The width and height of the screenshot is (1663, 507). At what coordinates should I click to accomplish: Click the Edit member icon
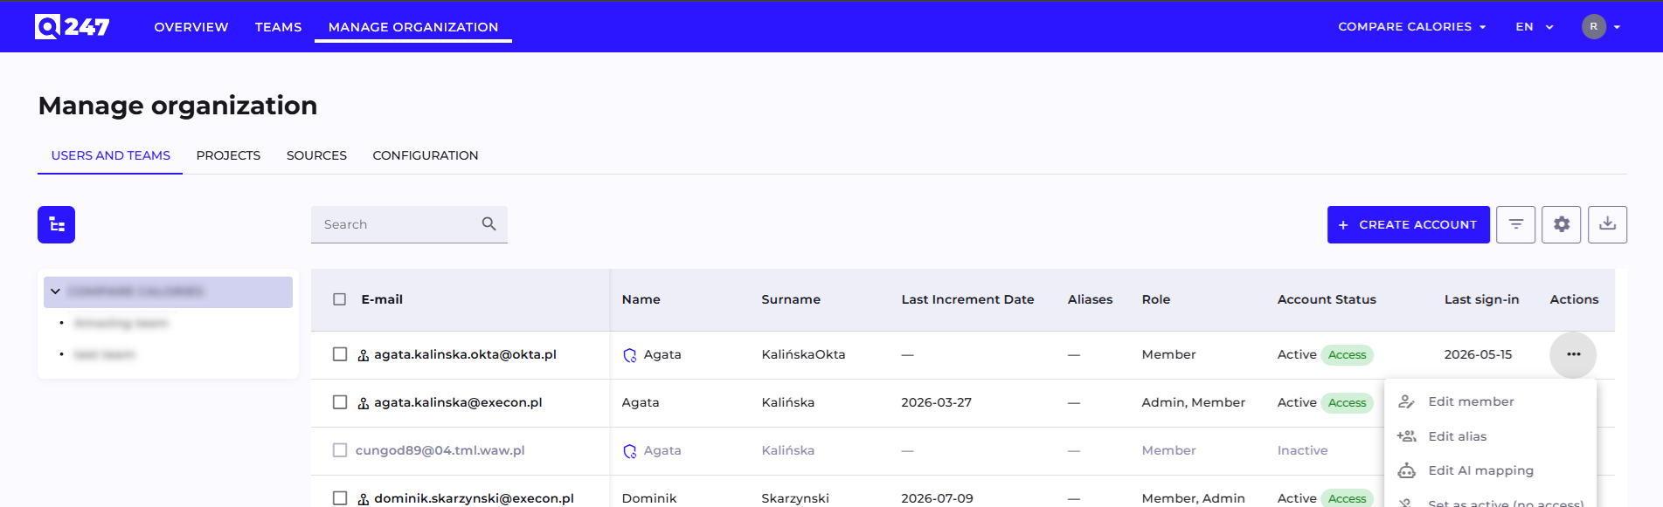point(1406,401)
